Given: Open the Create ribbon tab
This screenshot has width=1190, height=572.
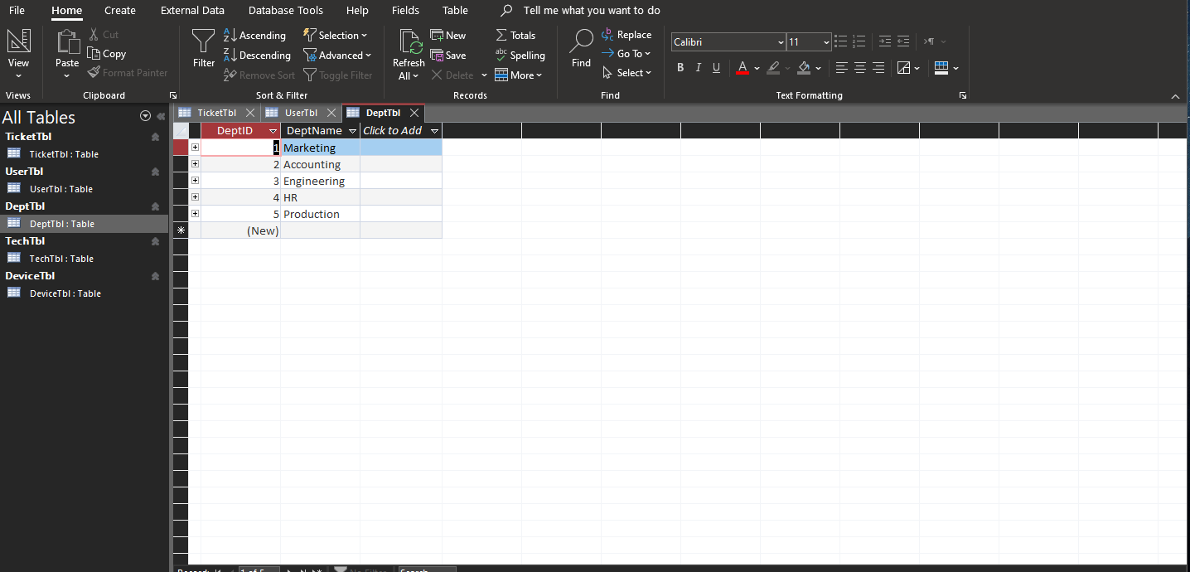Looking at the screenshot, I should [119, 10].
